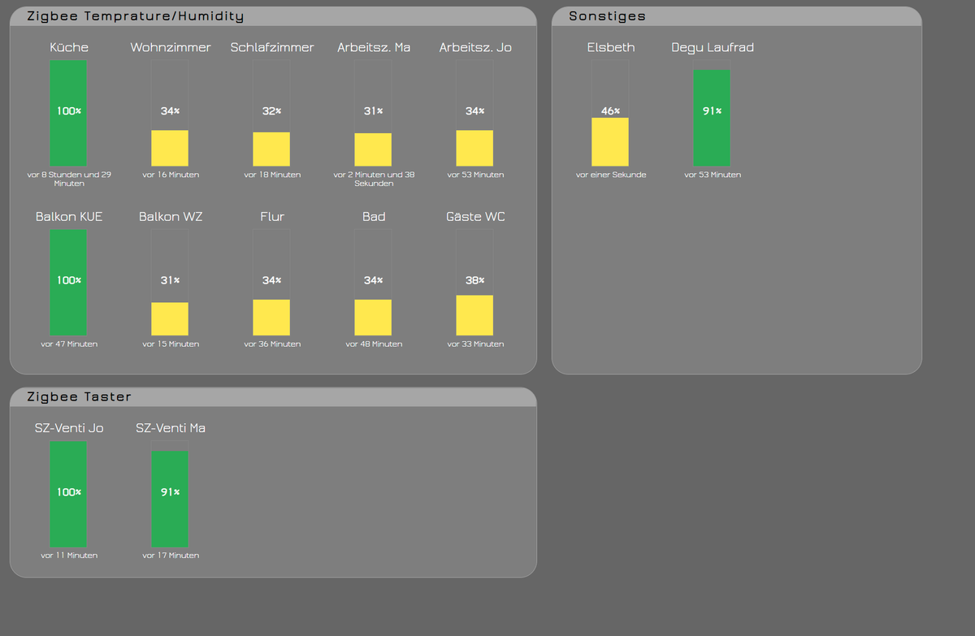This screenshot has width=975, height=636.
Task: Click the 'vor einer Sekunde' timestamp under Elsbeth
Action: point(610,174)
